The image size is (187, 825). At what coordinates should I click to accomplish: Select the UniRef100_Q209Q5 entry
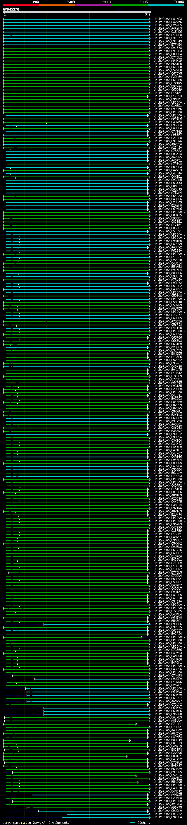168,25
